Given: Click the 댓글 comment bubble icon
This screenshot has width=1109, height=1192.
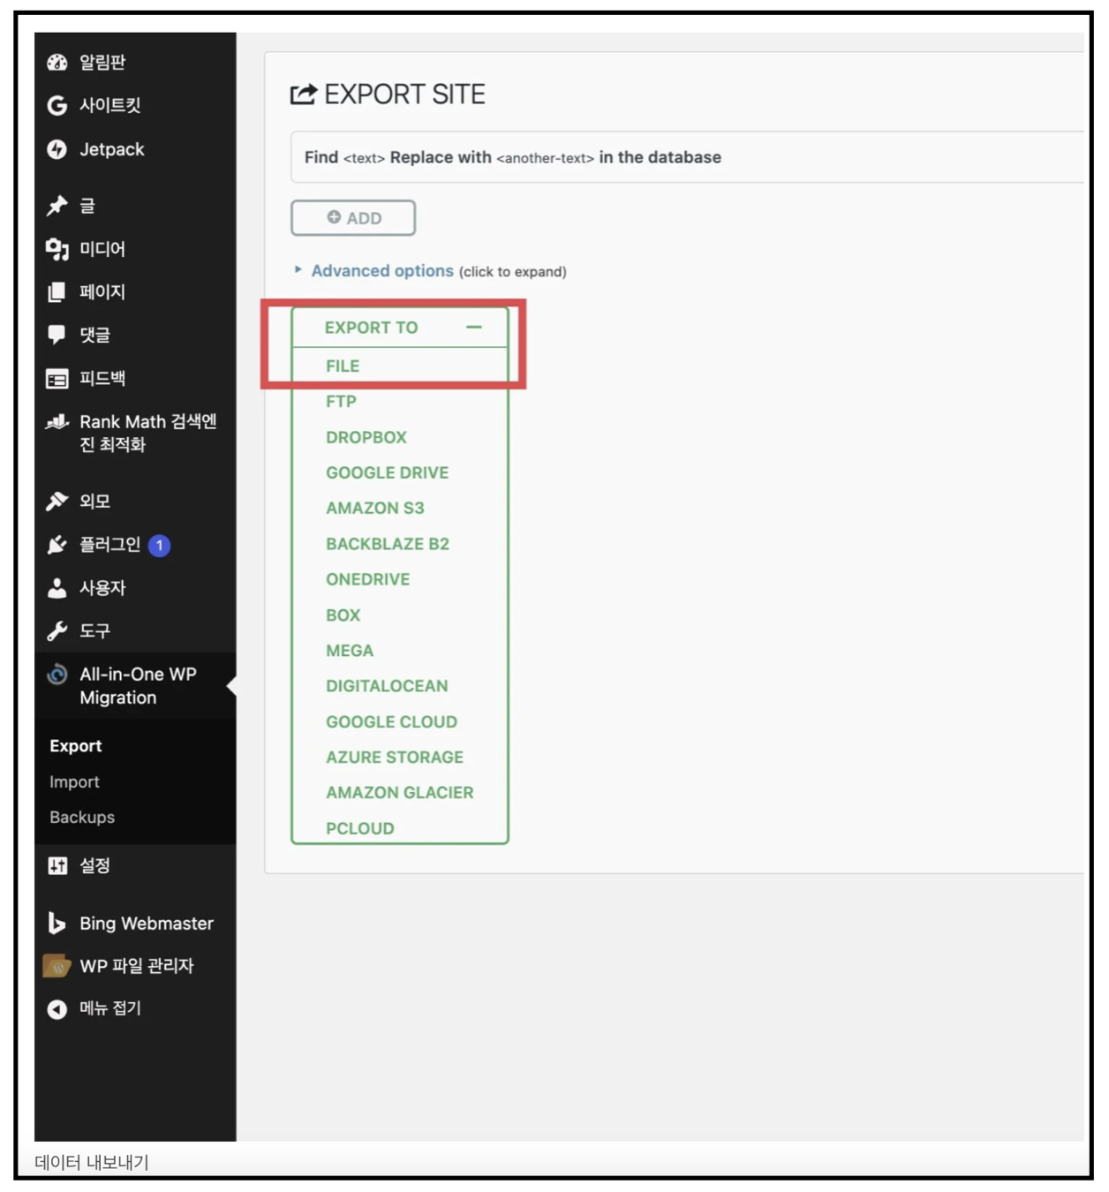Looking at the screenshot, I should pyautogui.click(x=57, y=335).
